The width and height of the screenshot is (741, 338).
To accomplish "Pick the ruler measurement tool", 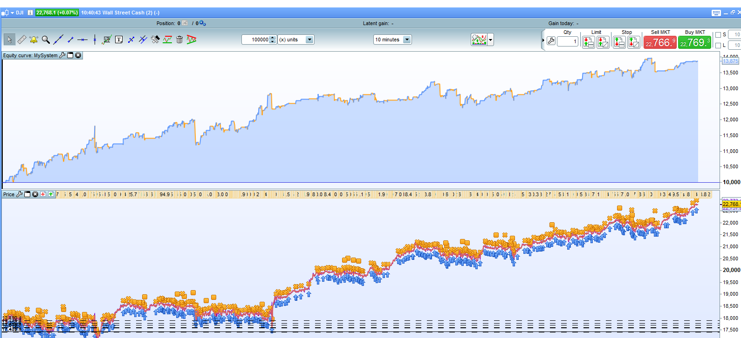I will [22, 40].
